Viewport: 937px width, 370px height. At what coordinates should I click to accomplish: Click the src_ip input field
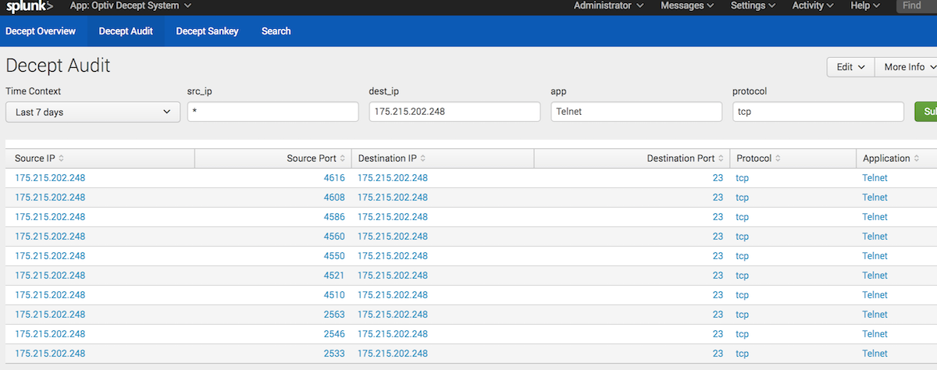[273, 112]
